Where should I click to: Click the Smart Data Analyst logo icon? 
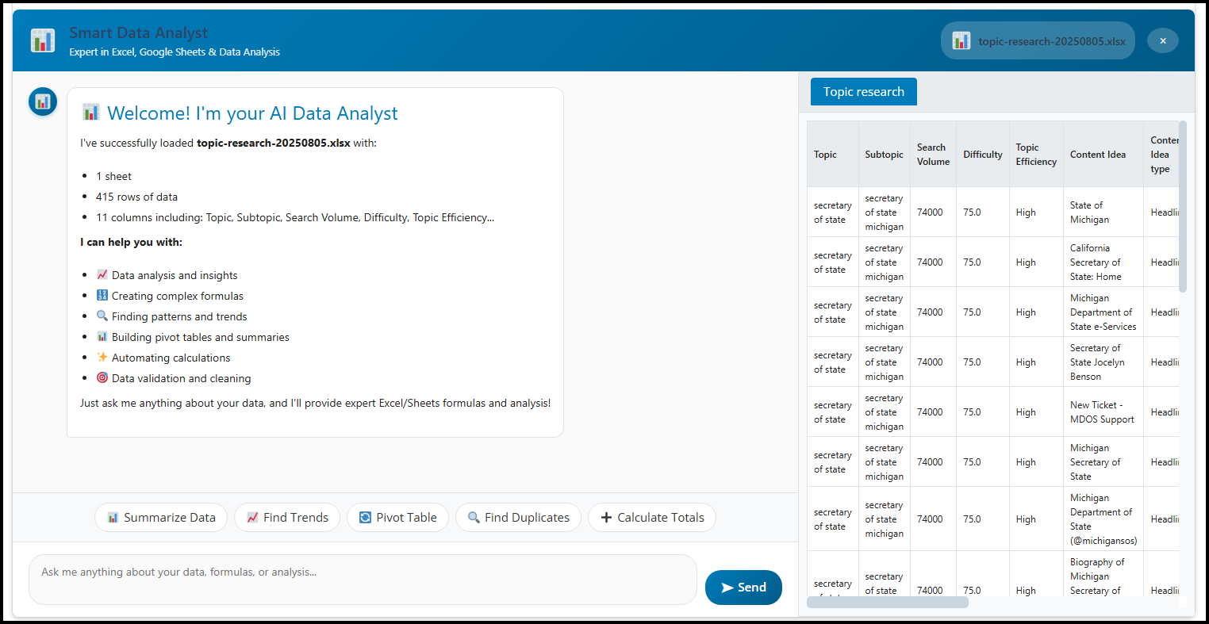coord(42,40)
